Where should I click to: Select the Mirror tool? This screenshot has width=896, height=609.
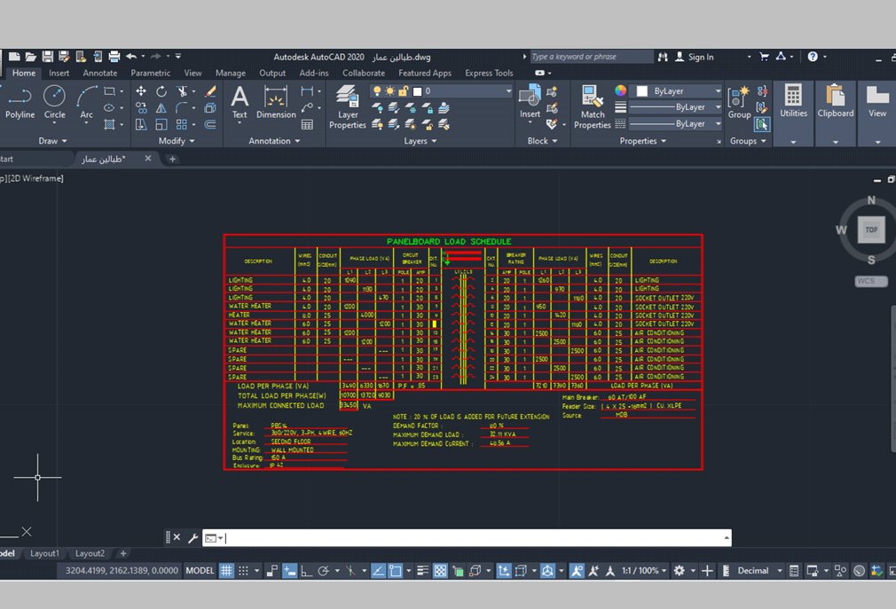pos(161,108)
